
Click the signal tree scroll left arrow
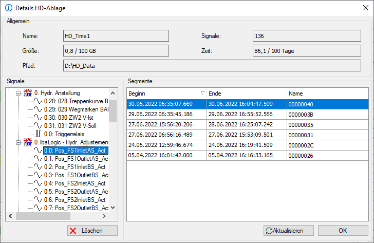point(10,216)
